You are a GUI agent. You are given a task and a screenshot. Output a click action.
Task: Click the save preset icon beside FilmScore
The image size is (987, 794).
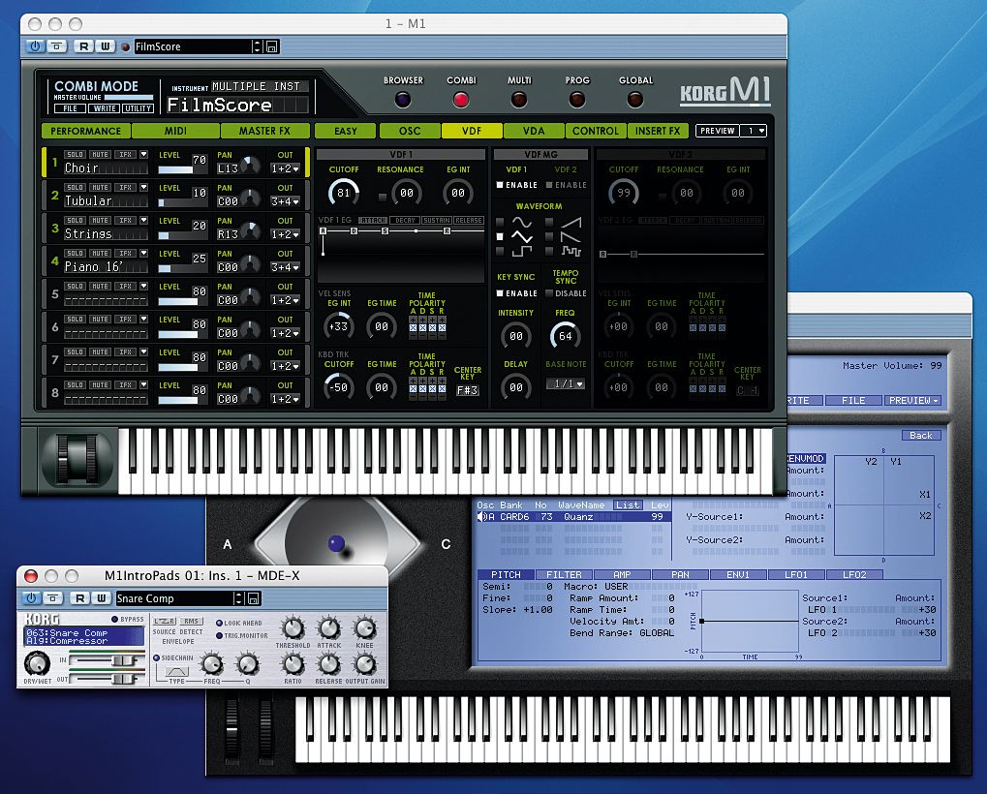272,46
